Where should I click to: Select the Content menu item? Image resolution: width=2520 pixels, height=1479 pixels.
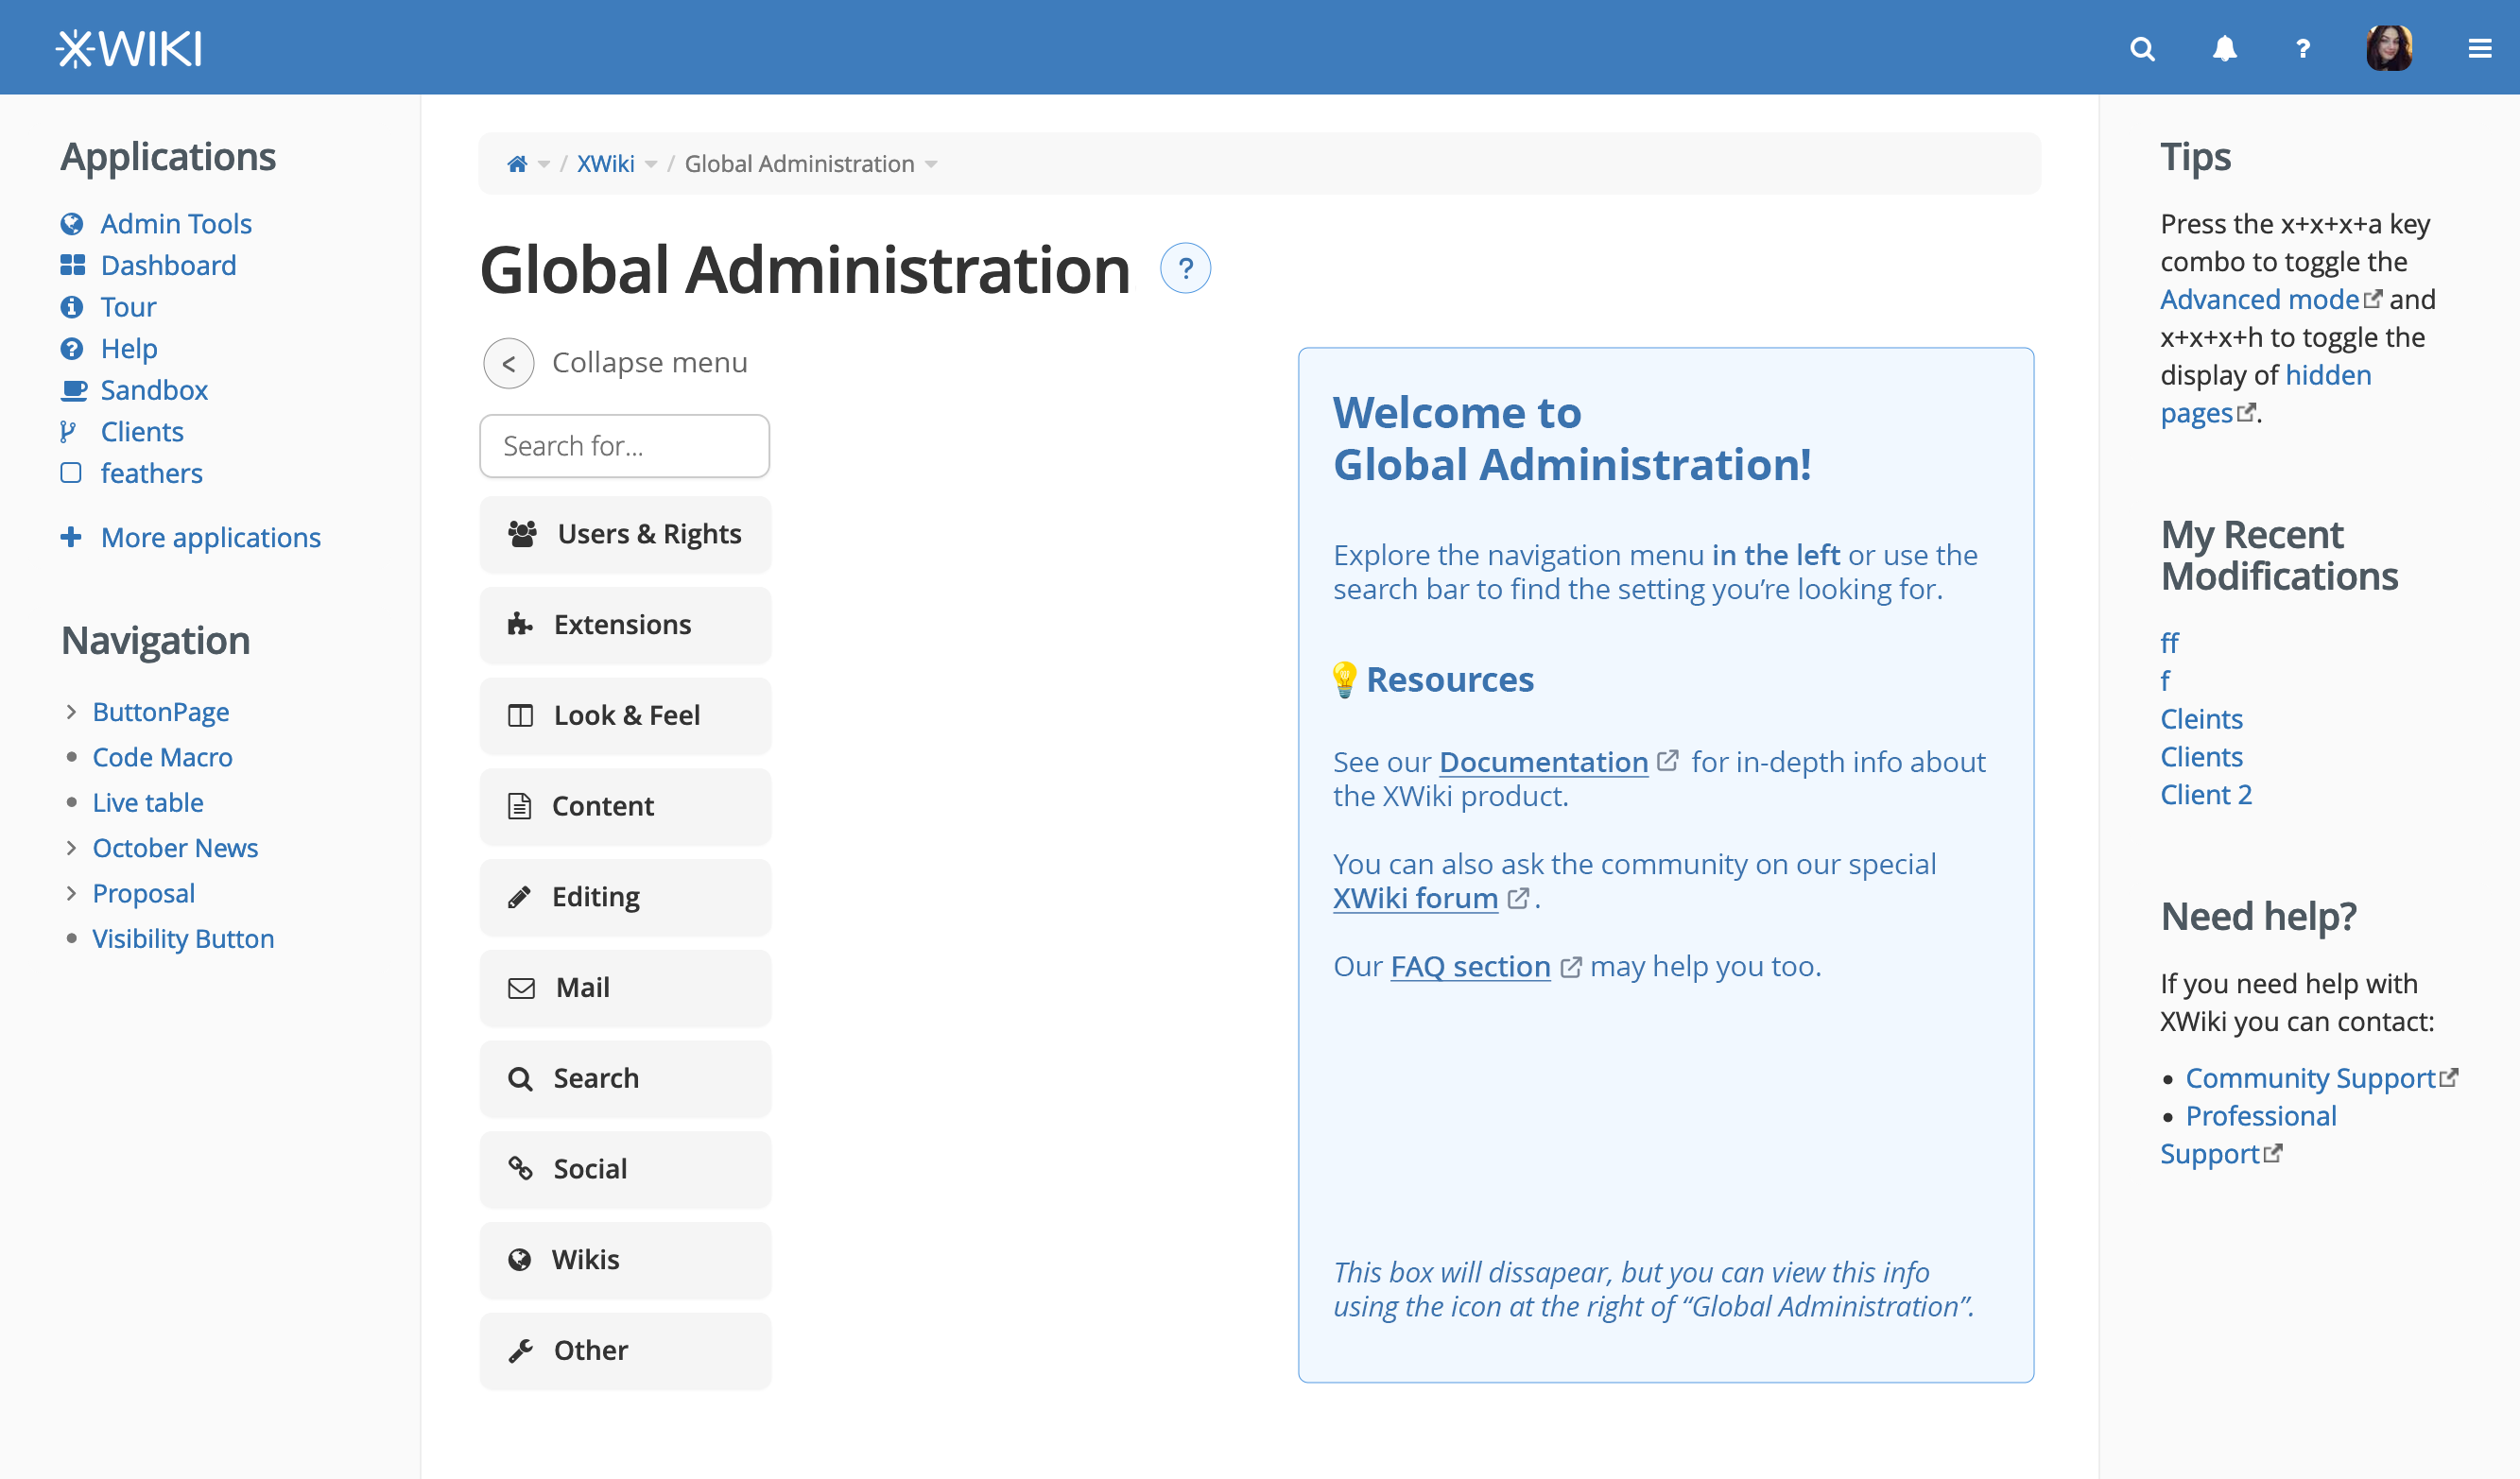click(x=624, y=806)
